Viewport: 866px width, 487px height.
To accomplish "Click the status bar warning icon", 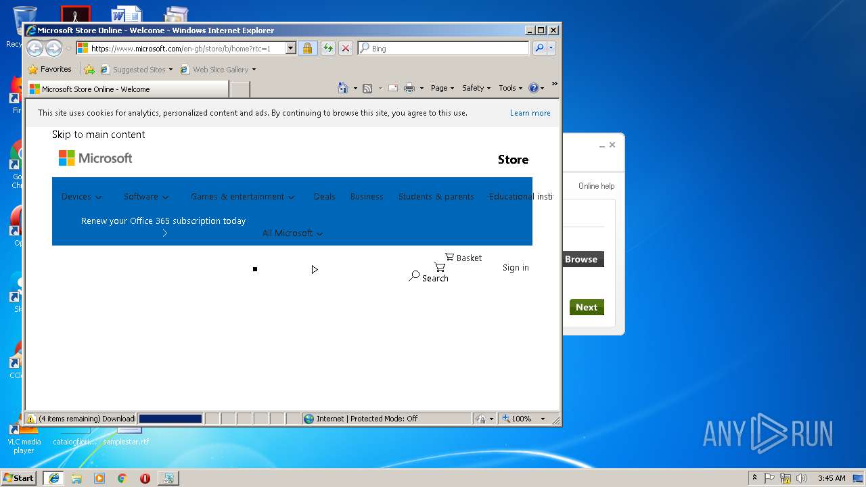I will click(x=30, y=419).
